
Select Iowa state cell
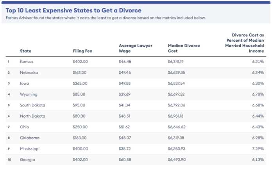tap(24, 83)
